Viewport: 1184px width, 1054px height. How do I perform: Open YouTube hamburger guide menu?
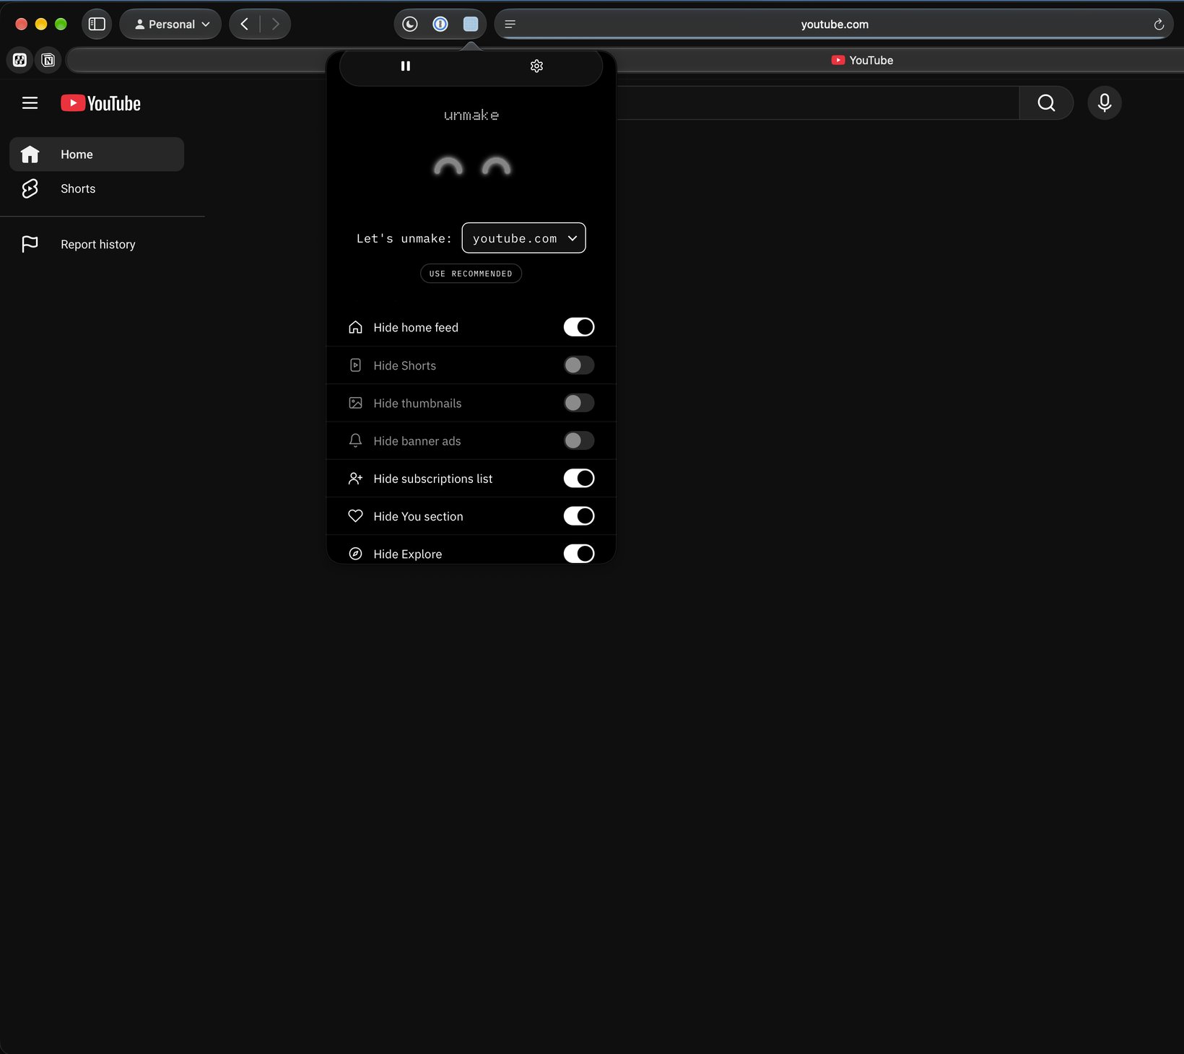tap(30, 103)
